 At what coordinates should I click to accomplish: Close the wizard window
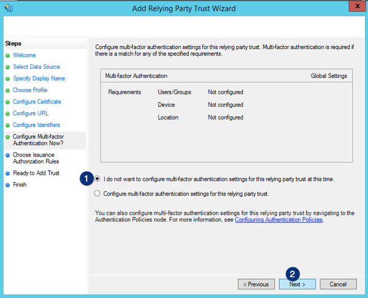pos(358,6)
